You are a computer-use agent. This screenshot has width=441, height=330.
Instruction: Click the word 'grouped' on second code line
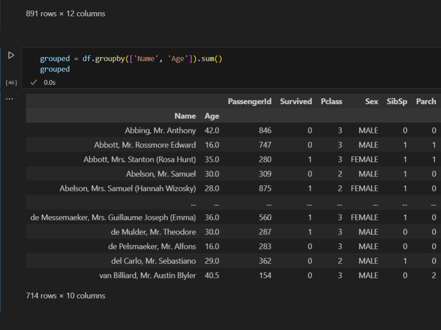55,70
